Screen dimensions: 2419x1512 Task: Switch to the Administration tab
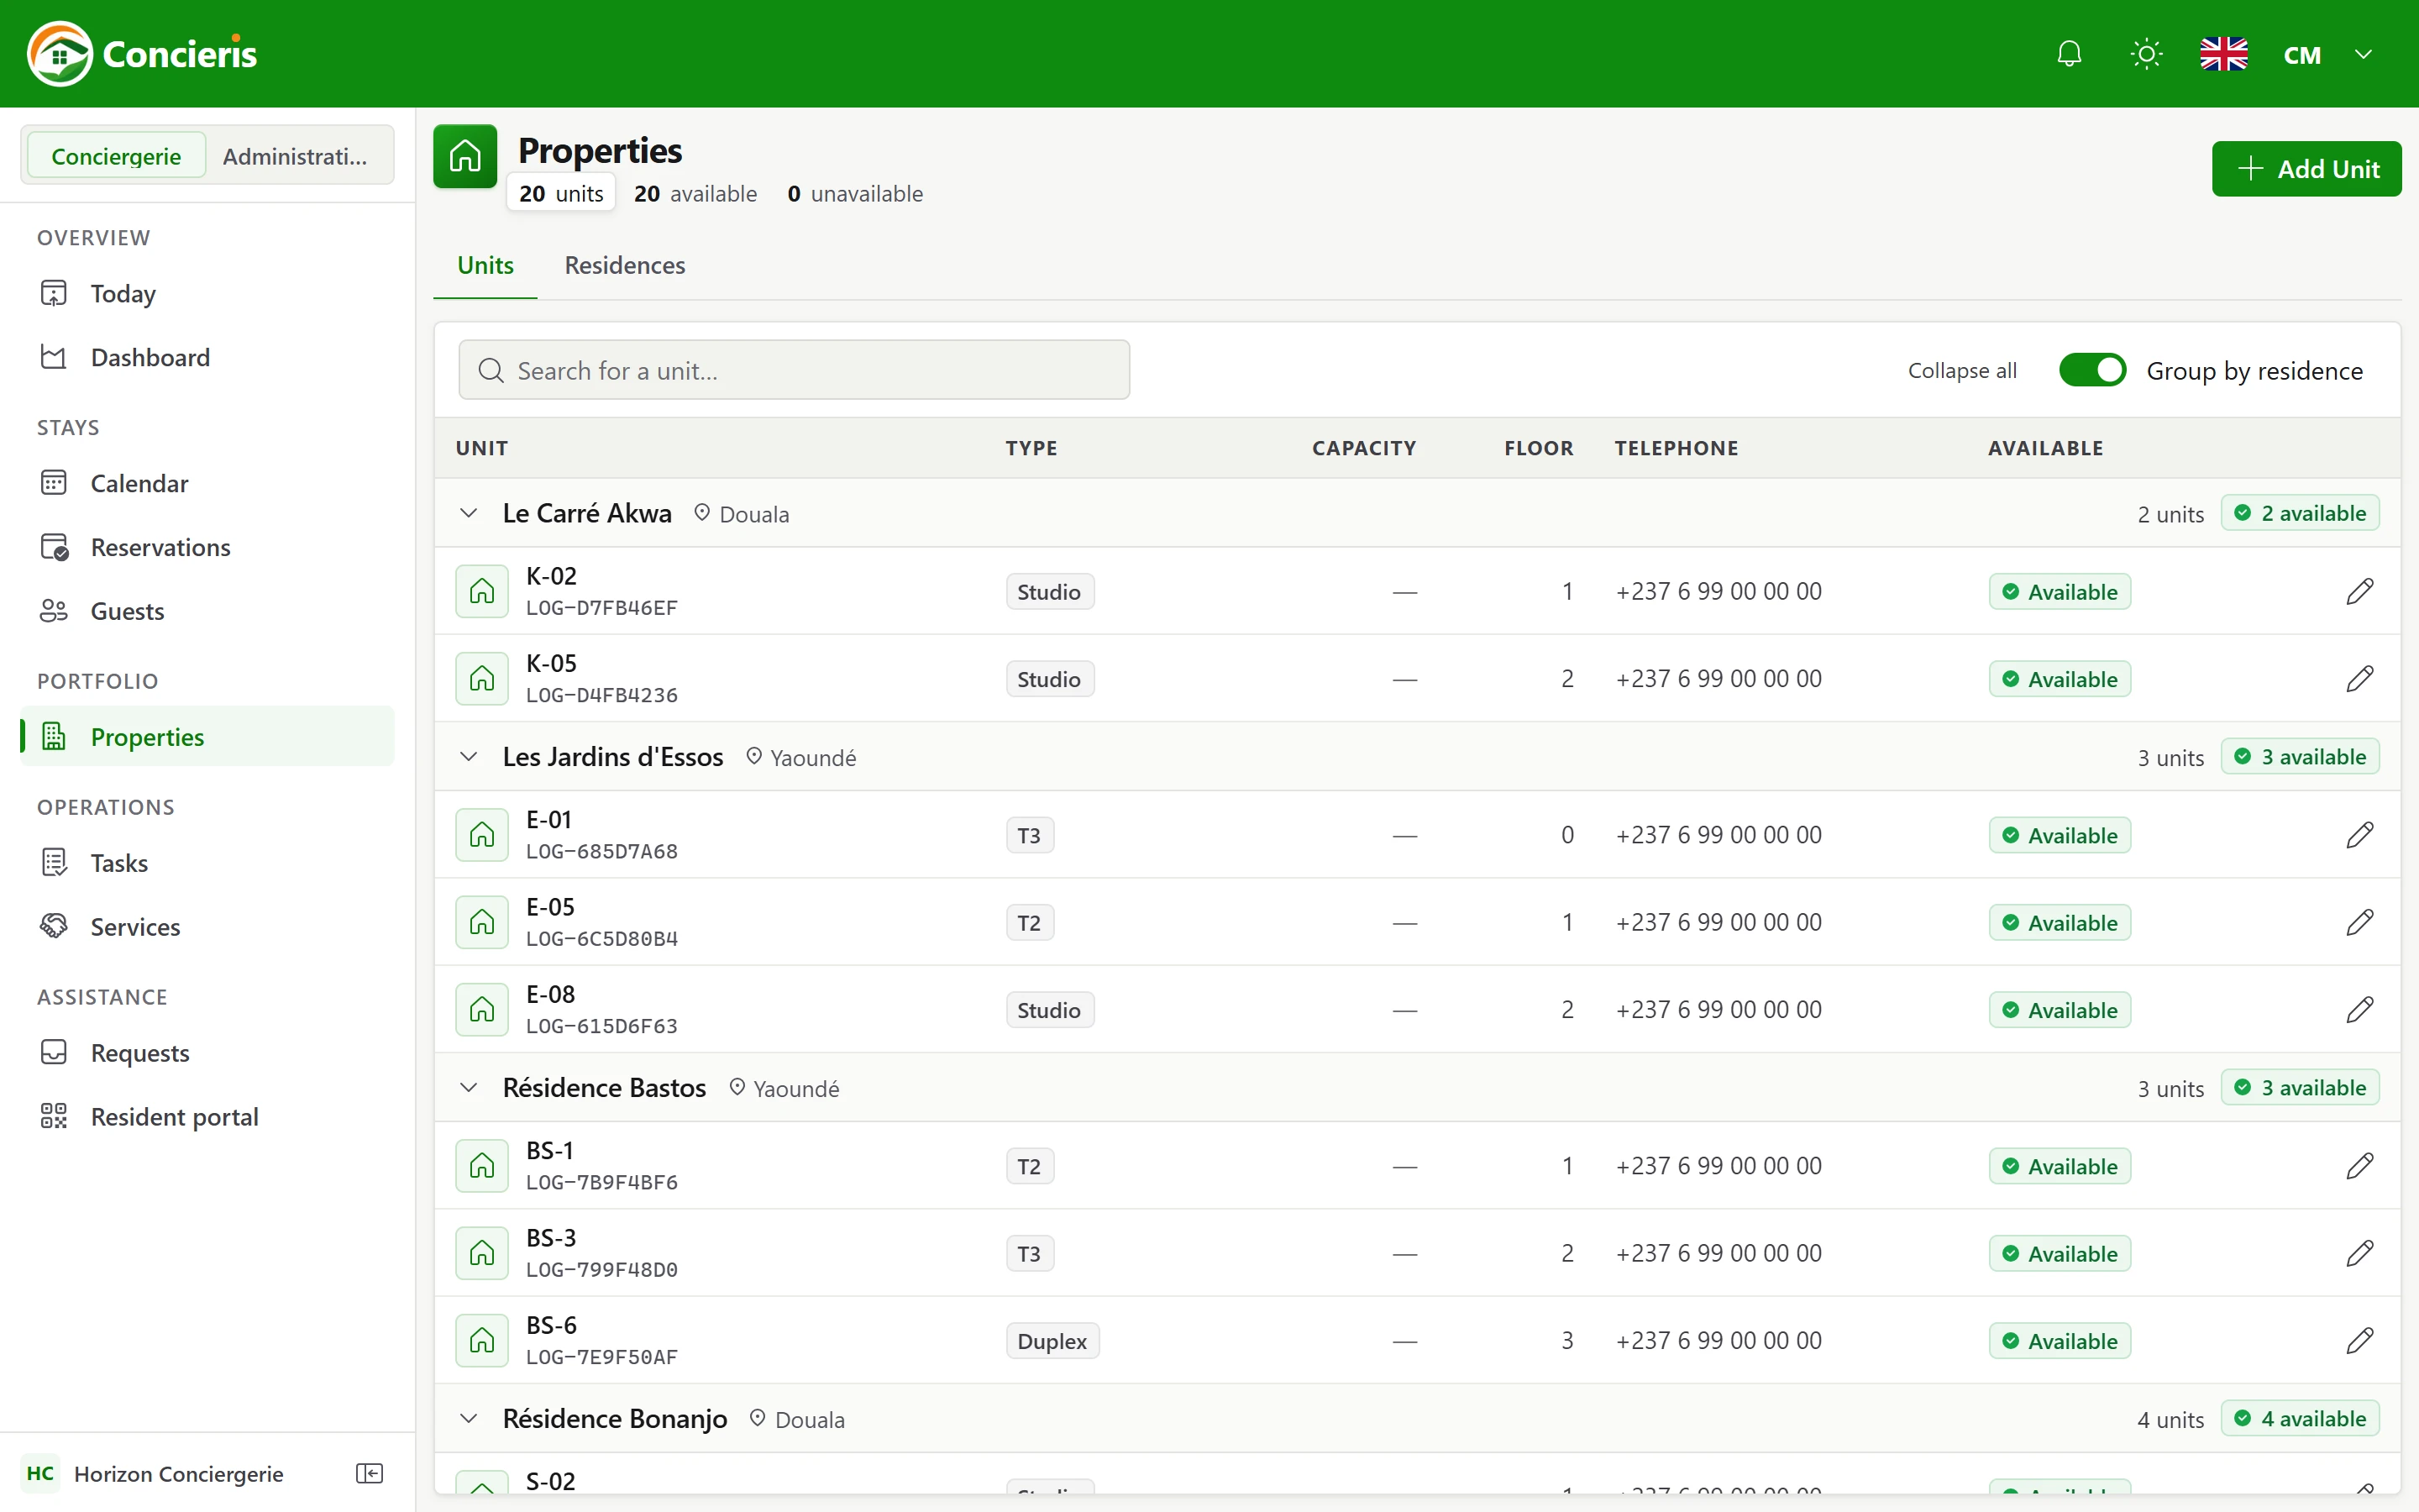coord(295,156)
